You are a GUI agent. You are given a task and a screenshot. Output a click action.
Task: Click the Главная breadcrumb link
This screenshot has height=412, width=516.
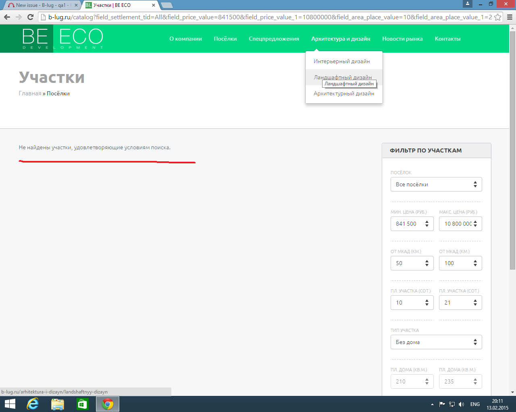pos(30,93)
